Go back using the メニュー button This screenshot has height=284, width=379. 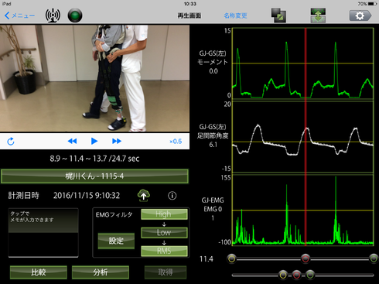click(19, 15)
